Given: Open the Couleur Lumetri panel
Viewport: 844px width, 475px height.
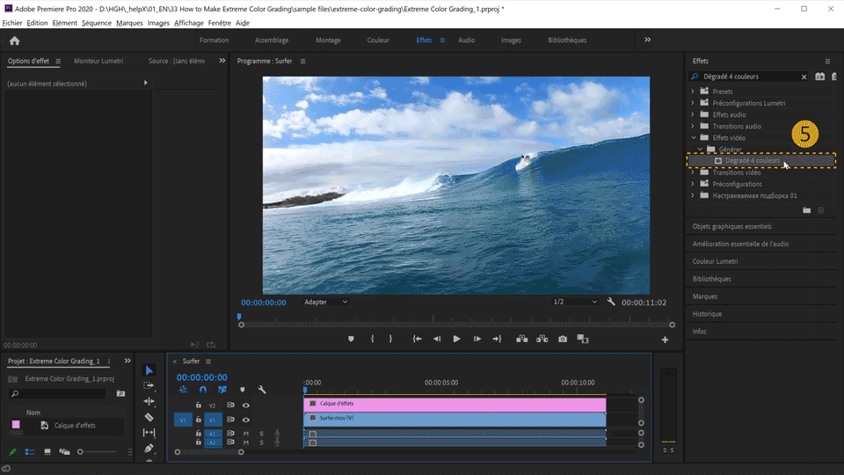Looking at the screenshot, I should pyautogui.click(x=715, y=261).
